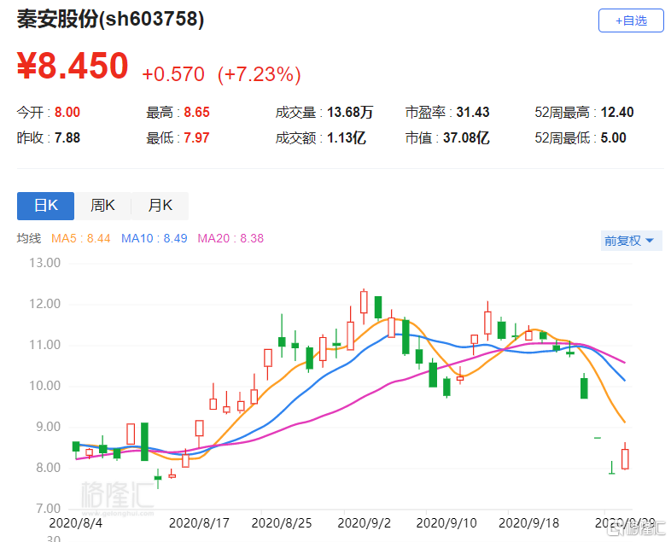
Task: Click the 市值 value 37.08亿
Action: [466, 137]
